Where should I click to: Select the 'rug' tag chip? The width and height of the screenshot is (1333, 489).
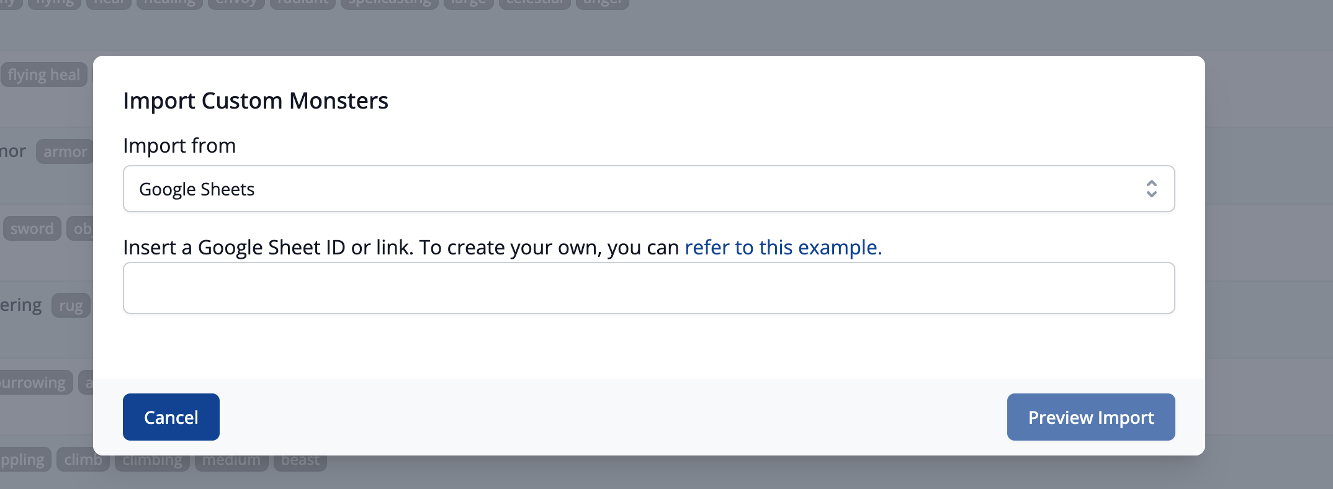pyautogui.click(x=71, y=305)
